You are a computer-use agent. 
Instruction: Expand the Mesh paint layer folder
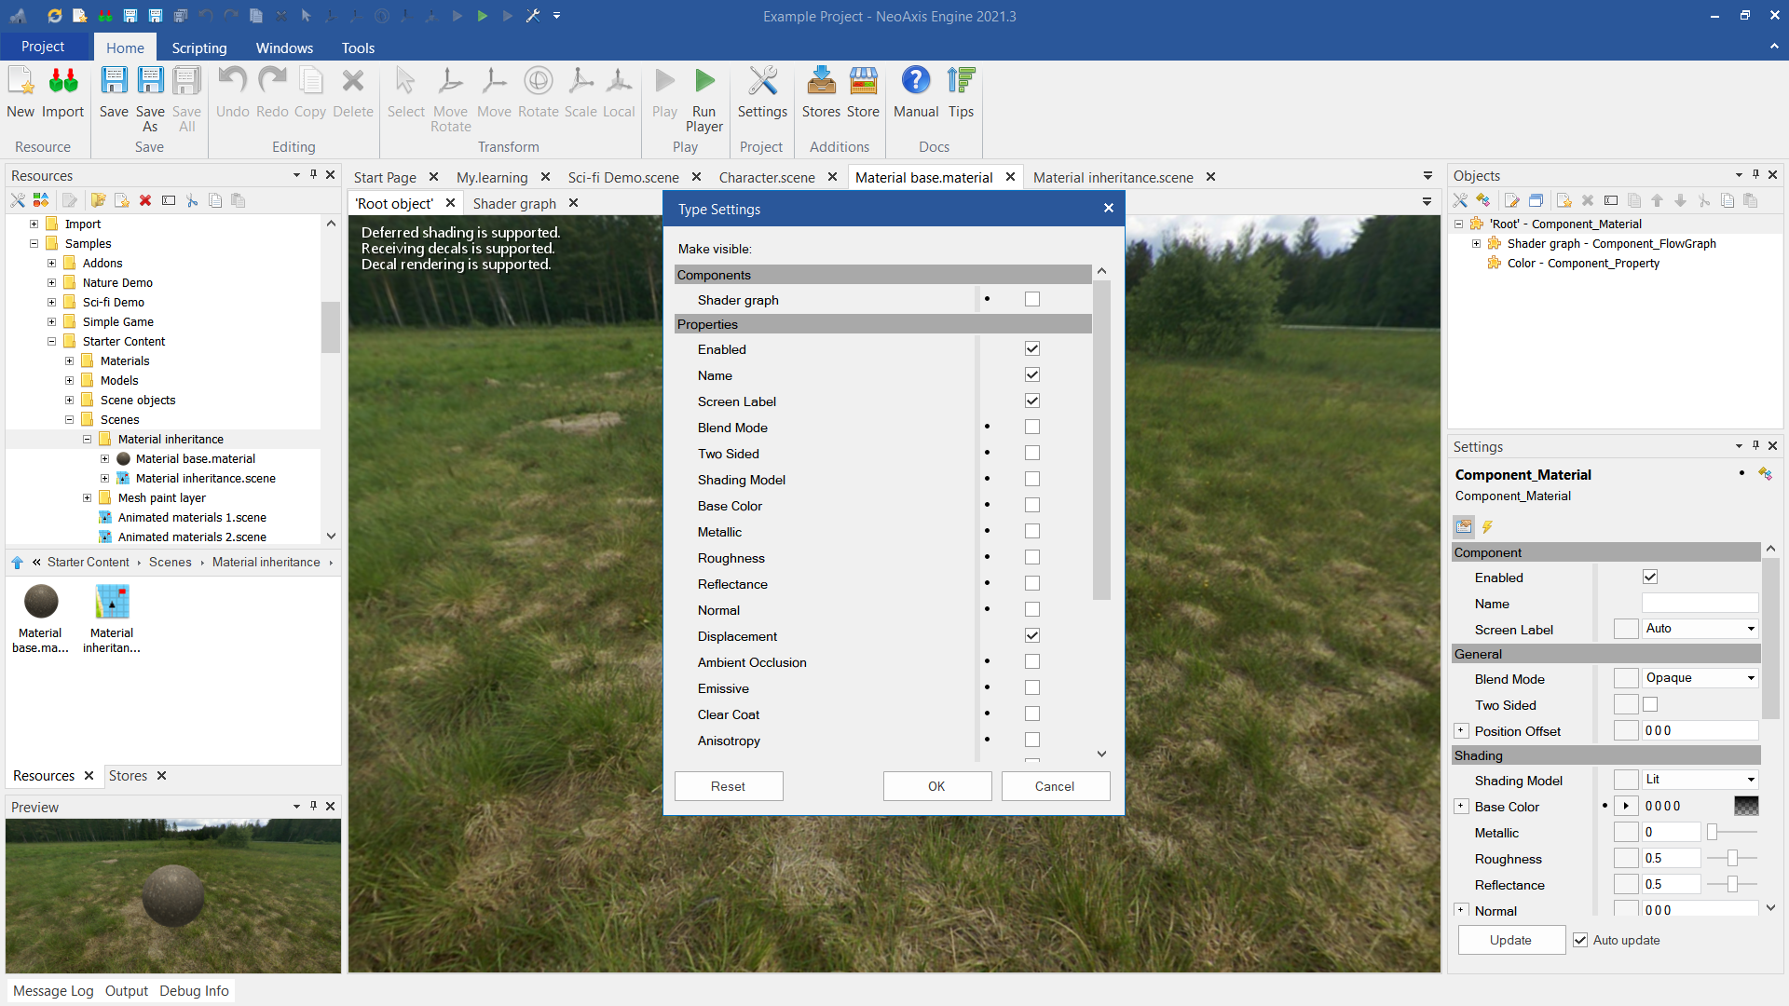87,498
